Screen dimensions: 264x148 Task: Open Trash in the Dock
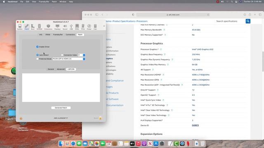tap(203, 143)
